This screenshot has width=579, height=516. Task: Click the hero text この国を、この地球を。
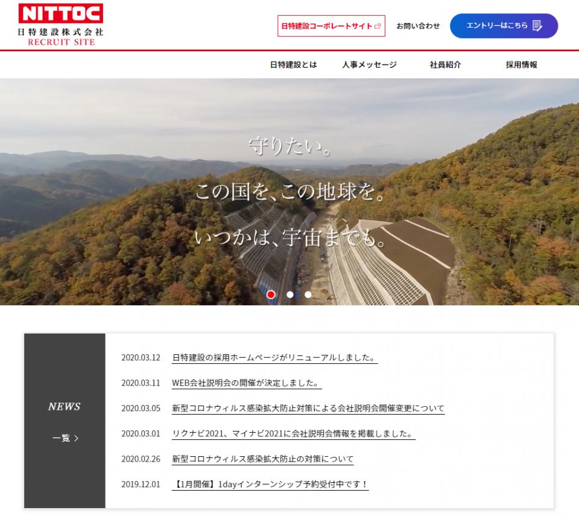[x=290, y=191]
